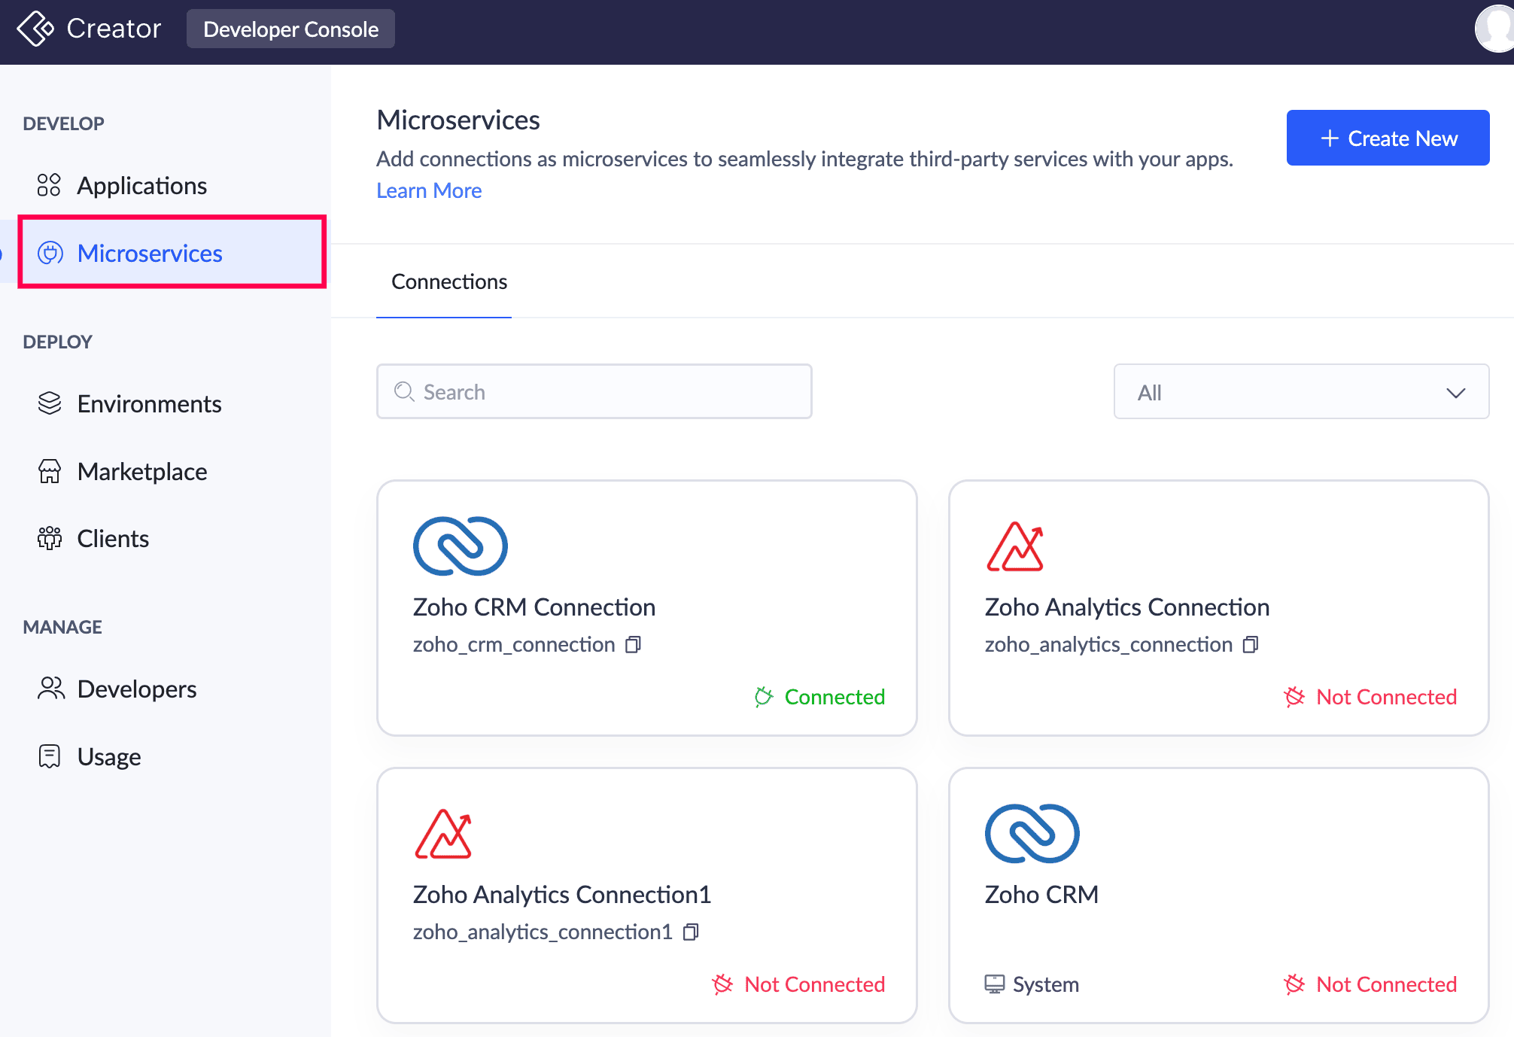1514x1037 pixels.
Task: Follow the Learn More link
Action: (429, 190)
